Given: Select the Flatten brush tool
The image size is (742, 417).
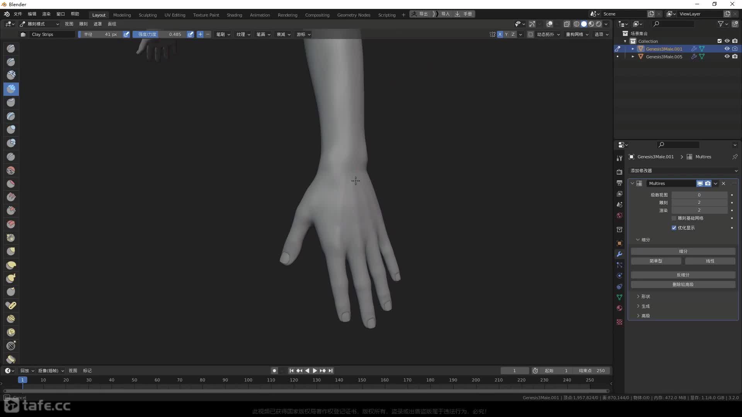Looking at the screenshot, I should click(11, 184).
